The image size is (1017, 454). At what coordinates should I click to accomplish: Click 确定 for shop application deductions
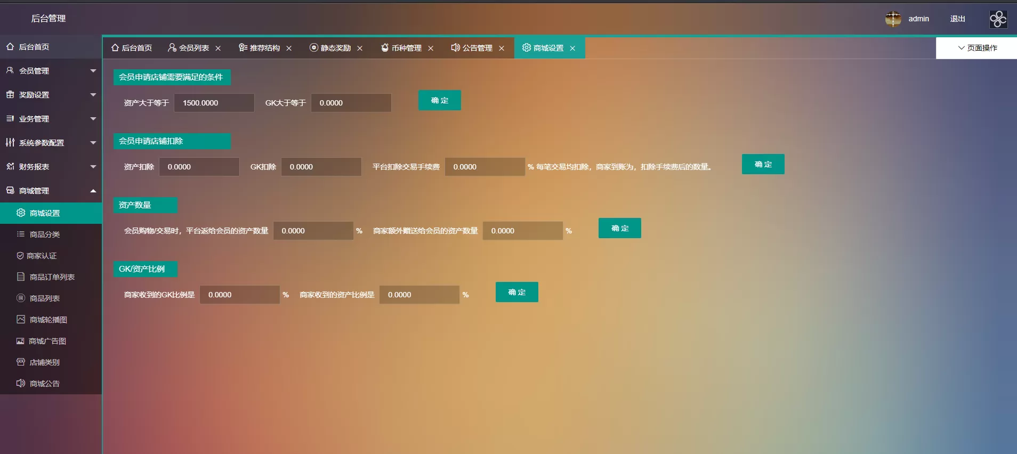(763, 164)
